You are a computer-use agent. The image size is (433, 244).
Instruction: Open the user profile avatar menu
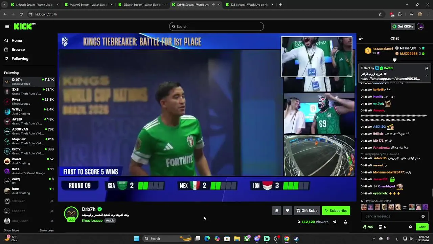tap(420, 26)
